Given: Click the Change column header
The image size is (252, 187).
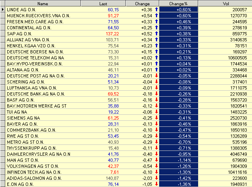Looking at the screenshot, I should point(142,4).
